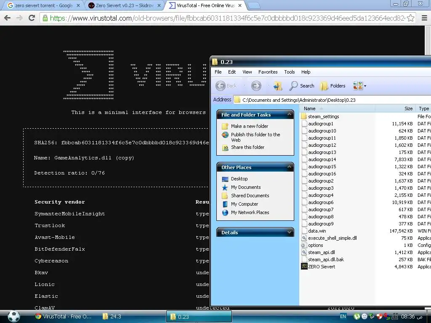Click Chrome's forward navigation arrow
The width and height of the screenshot is (431, 323).
(x=19, y=18)
